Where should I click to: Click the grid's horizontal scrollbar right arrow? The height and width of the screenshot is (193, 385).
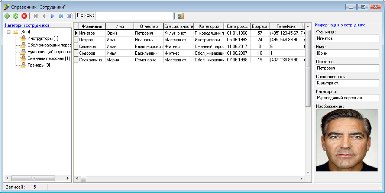click(301, 179)
